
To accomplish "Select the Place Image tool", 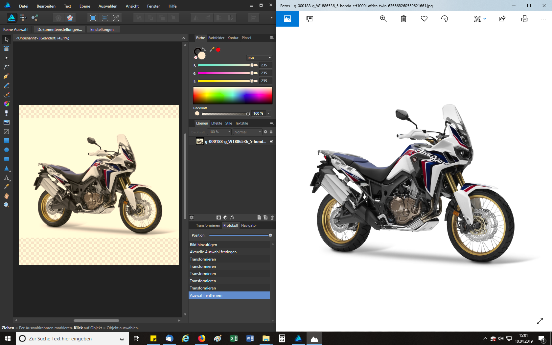I will (7, 122).
